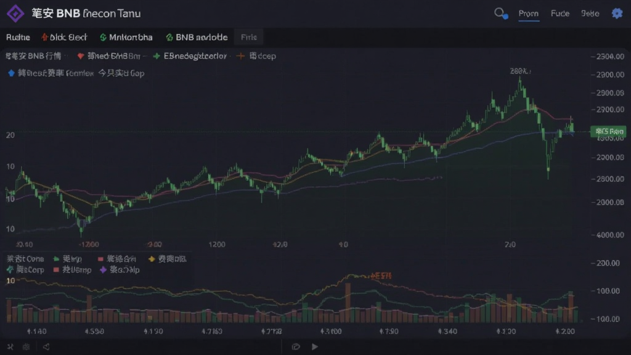Open settings via the blue gear icon
This screenshot has height=355, width=631.
pyautogui.click(x=617, y=14)
